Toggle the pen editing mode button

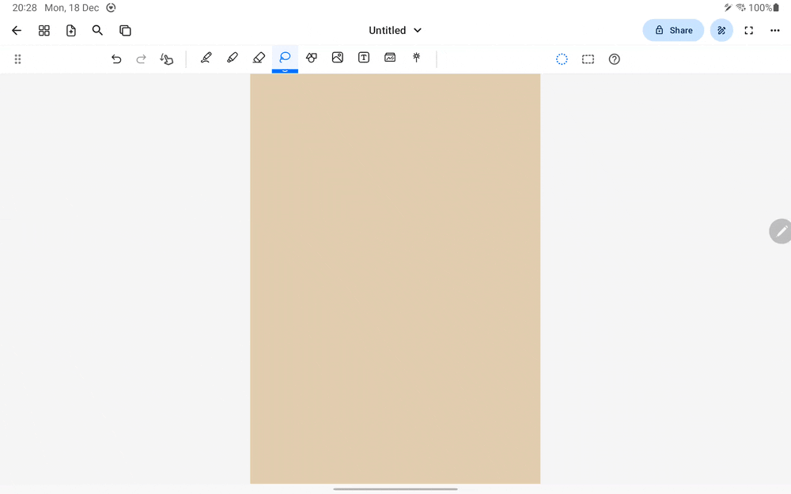coord(721,30)
